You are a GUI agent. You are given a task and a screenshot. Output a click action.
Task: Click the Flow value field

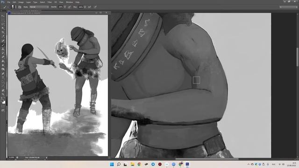click(x=81, y=7)
